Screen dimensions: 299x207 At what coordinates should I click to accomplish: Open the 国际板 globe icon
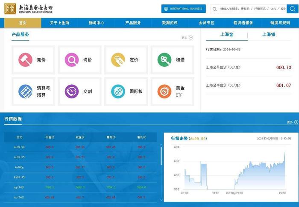(x=118, y=92)
